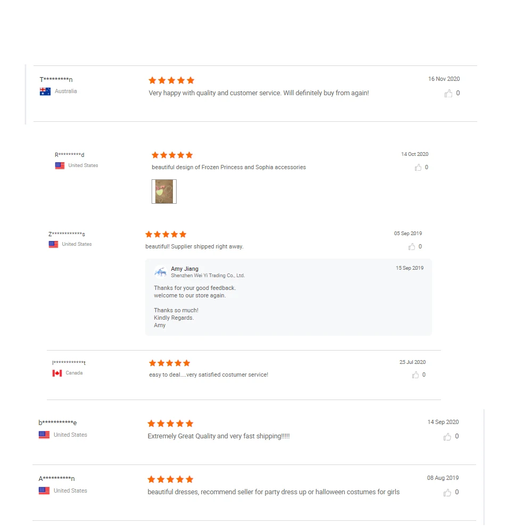
Task: Click the 'easy to deal' review text
Action: tap(209, 375)
